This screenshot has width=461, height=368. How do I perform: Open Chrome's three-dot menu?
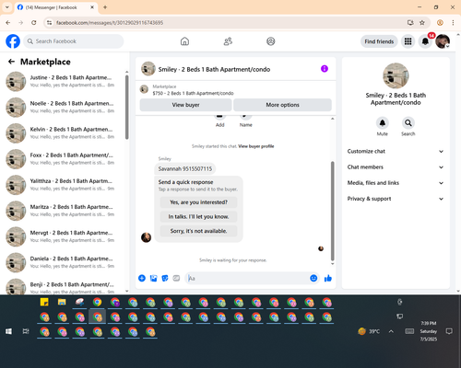coord(453,23)
